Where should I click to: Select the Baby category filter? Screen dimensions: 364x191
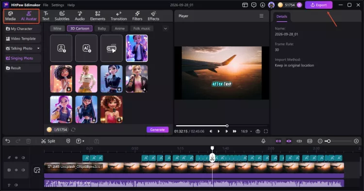click(102, 29)
